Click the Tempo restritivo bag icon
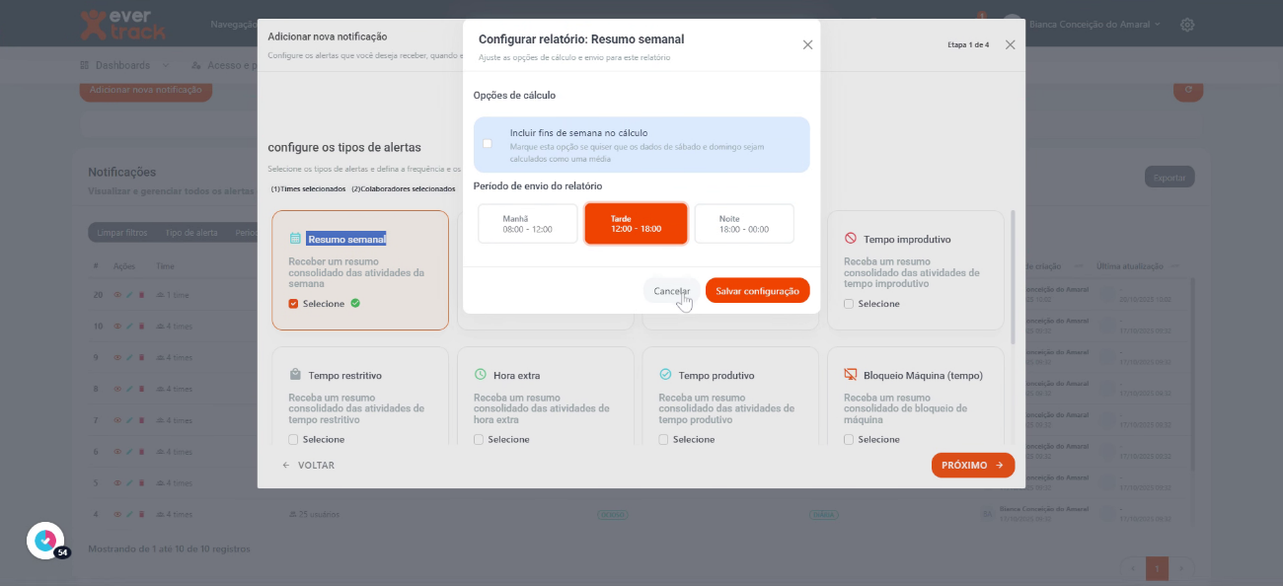Screen dimensions: 1283x586 point(294,375)
